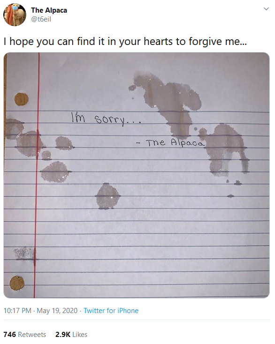Open The Alpaca's profile avatar picture
Screen dimensions: 275x344
pos(15,15)
